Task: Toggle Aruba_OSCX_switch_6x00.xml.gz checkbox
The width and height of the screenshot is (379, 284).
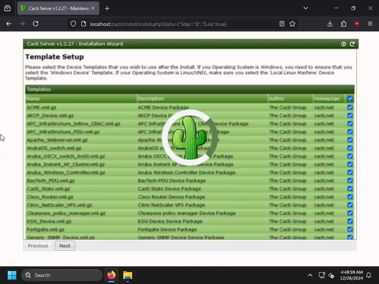Action: pos(350,156)
